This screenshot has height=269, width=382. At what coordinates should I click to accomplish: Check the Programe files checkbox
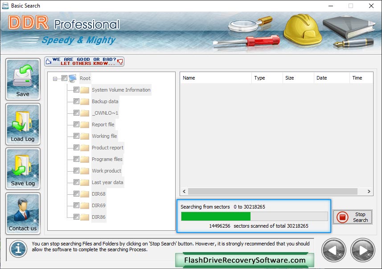tap(76, 159)
